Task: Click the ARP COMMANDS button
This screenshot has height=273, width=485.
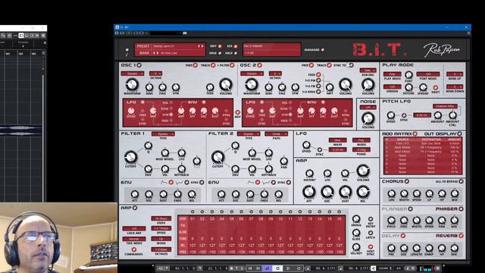Action: click(x=134, y=249)
